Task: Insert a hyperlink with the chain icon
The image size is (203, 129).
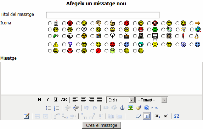Action: point(106,108)
